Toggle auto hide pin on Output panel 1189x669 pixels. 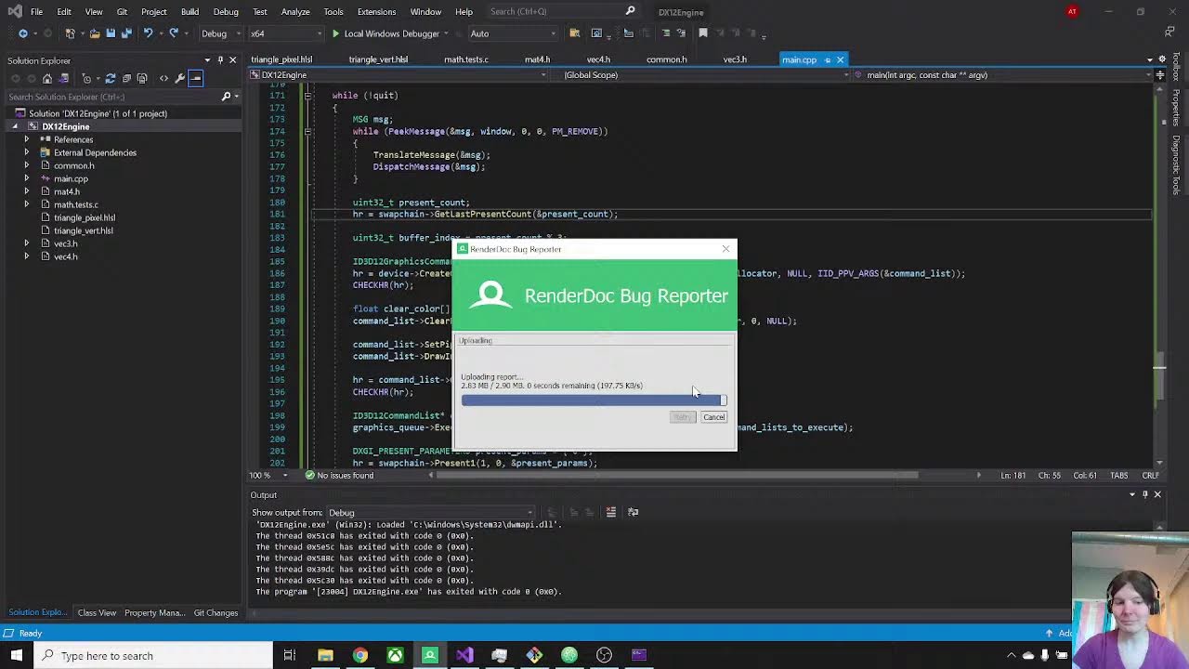tap(1144, 494)
